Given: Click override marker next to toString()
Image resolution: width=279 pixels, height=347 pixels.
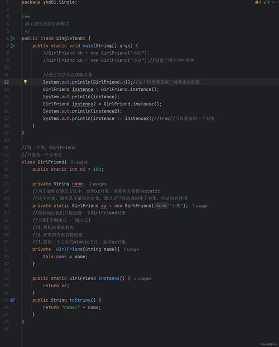Looking at the screenshot, I should (13, 300).
